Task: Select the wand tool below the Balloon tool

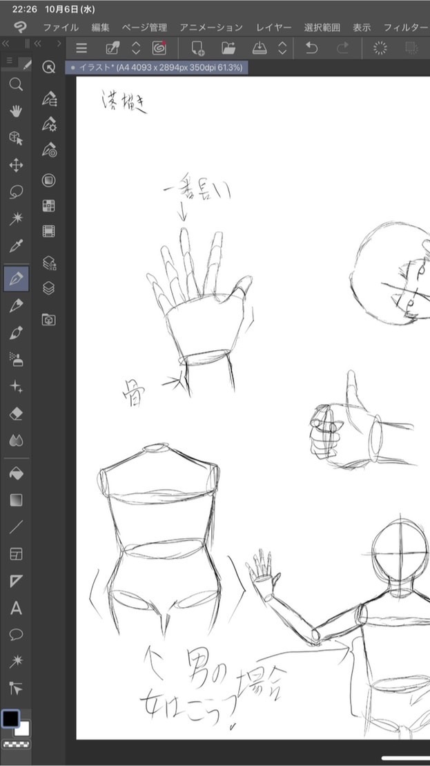Action: point(16,662)
